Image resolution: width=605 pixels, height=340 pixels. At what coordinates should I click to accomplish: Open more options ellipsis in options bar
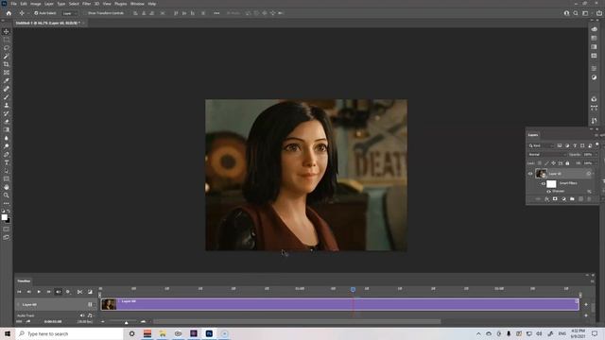pos(216,13)
